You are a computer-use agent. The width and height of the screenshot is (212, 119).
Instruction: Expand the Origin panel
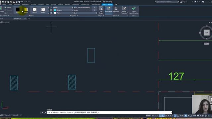(101, 16)
